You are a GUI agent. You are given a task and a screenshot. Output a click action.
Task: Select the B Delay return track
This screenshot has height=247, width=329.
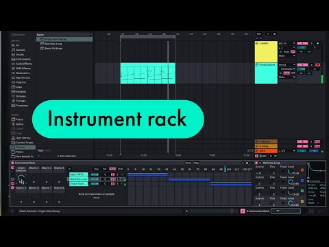point(266,146)
